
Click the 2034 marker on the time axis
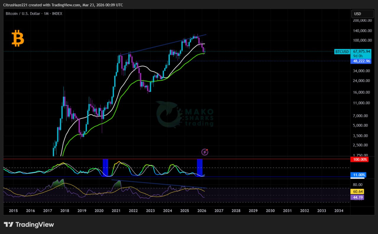pos(339,211)
